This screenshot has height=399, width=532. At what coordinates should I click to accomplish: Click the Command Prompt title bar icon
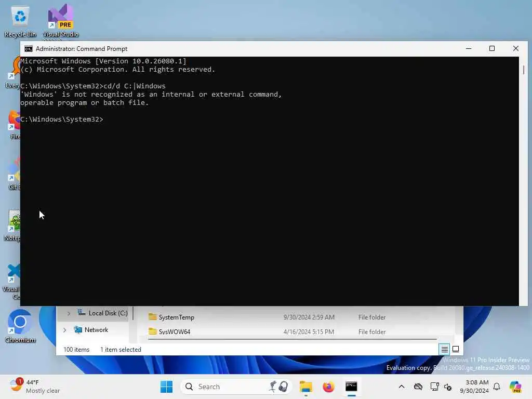pyautogui.click(x=29, y=49)
